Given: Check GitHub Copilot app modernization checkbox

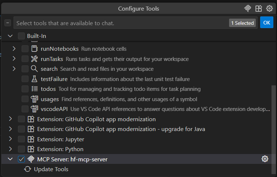Looking at the screenshot, I should point(21,119).
